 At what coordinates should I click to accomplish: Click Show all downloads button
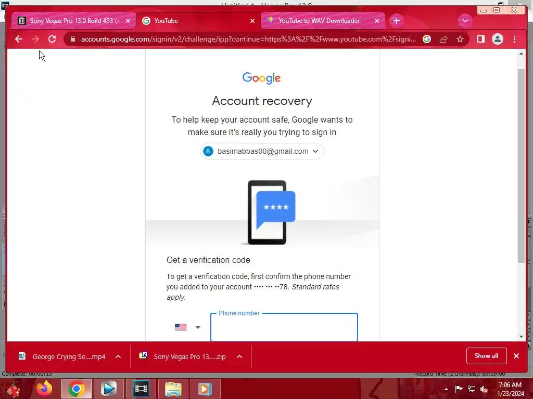tap(487, 356)
